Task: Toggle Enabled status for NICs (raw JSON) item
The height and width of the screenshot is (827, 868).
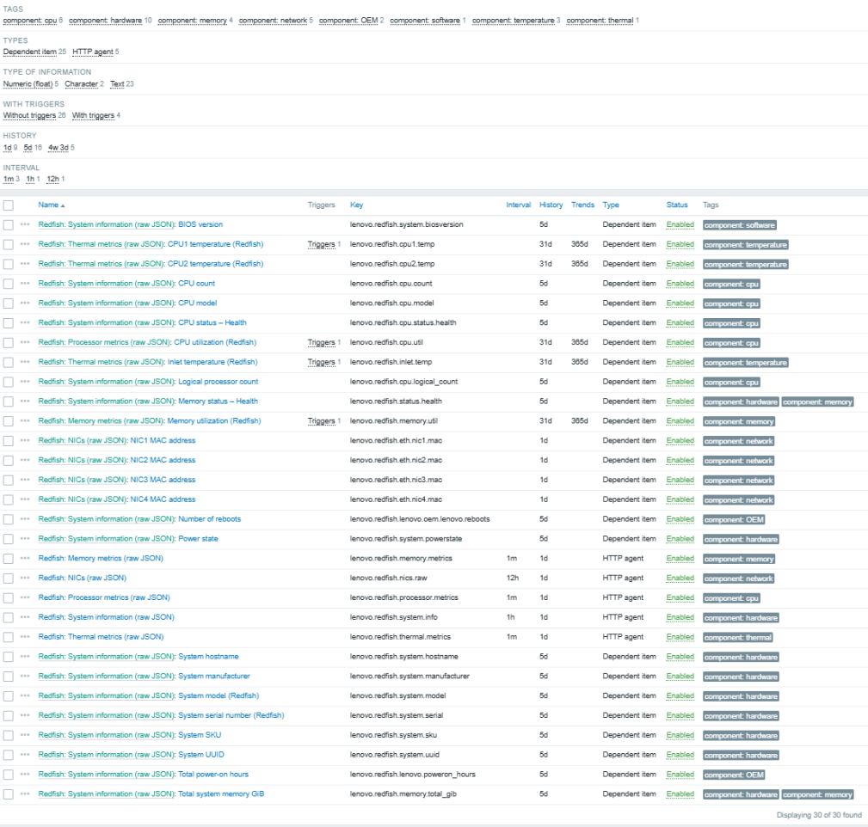Action: pos(680,578)
